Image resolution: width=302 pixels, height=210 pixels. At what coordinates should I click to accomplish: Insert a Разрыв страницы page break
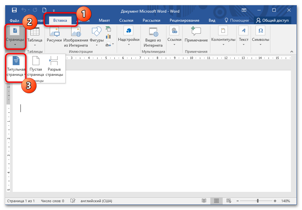click(x=54, y=66)
